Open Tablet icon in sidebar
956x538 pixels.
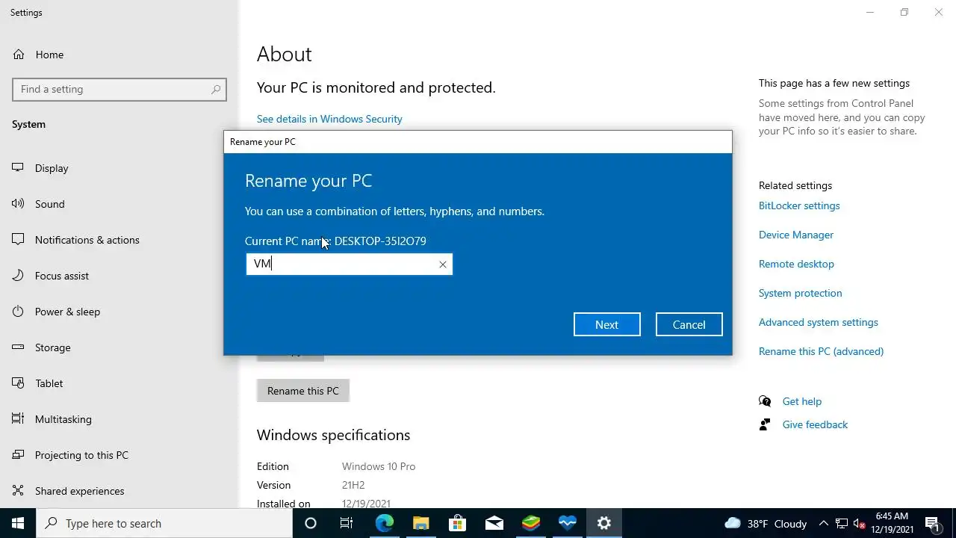point(18,383)
